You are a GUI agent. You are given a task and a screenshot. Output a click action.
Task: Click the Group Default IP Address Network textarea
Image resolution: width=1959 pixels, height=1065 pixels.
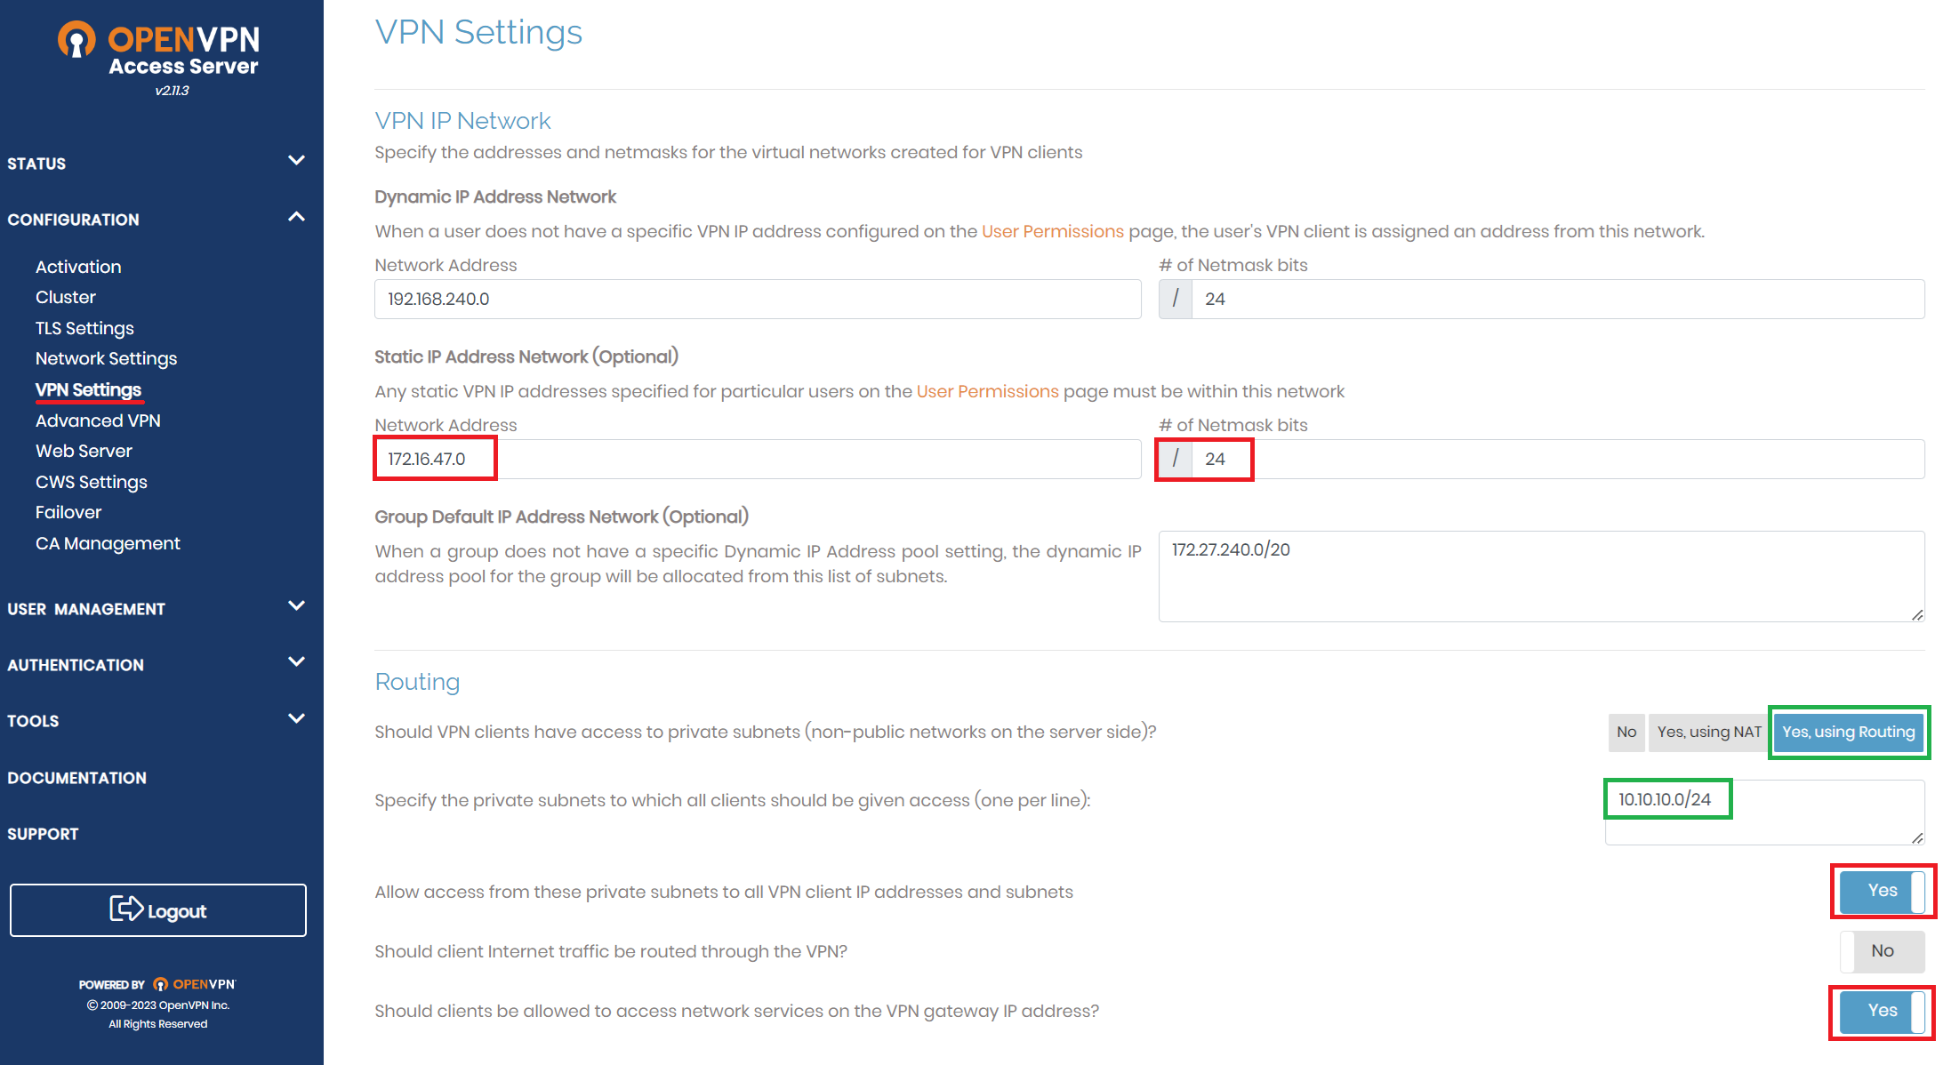click(x=1541, y=576)
